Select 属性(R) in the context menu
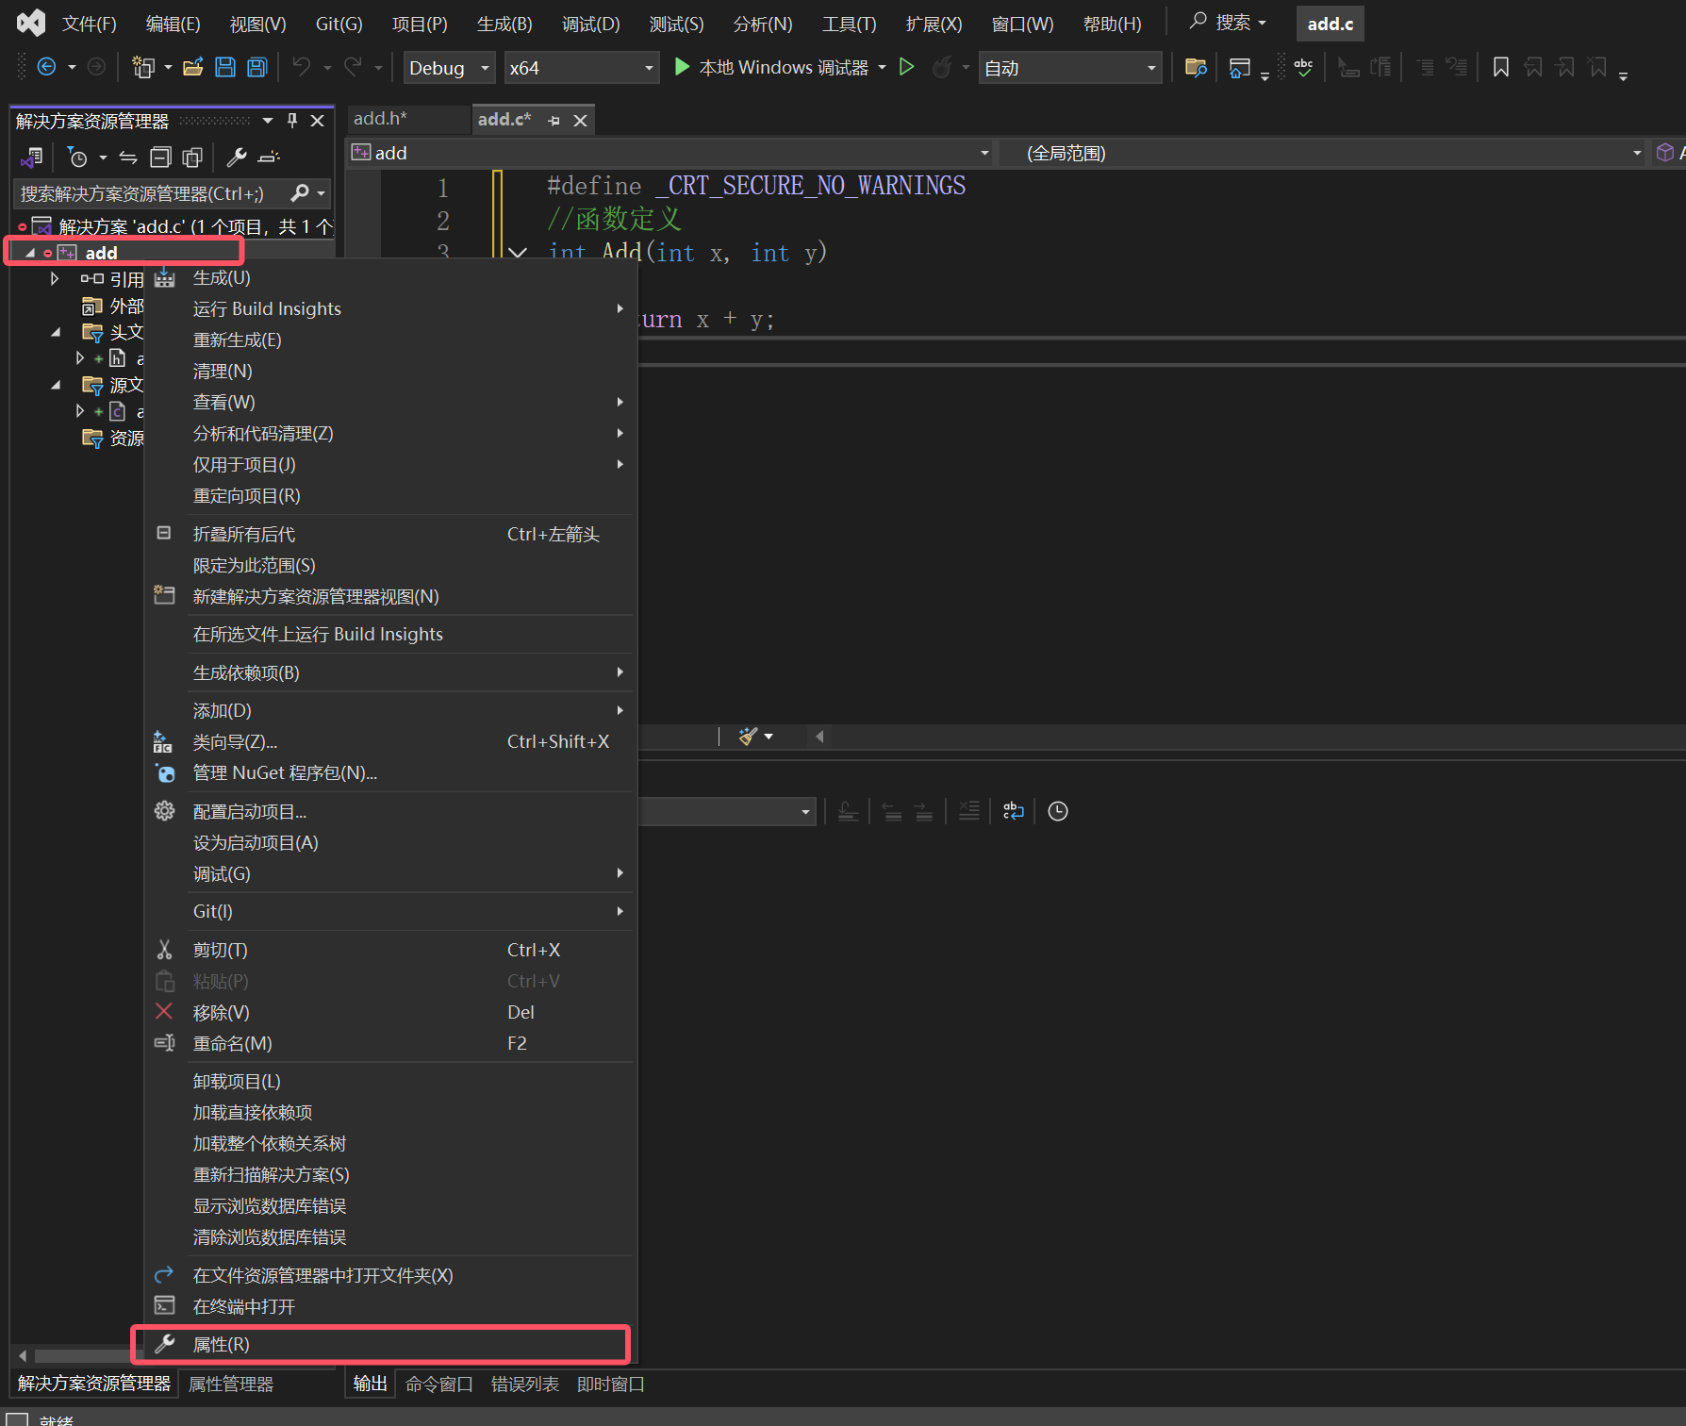 [x=222, y=1344]
